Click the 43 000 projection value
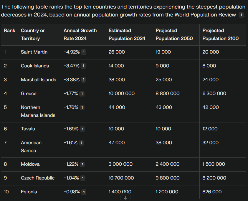The width and height of the screenshot is (248, 201). point(164,107)
